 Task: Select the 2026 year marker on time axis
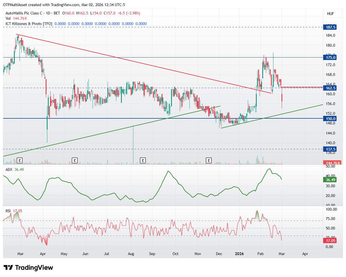tap(239, 254)
